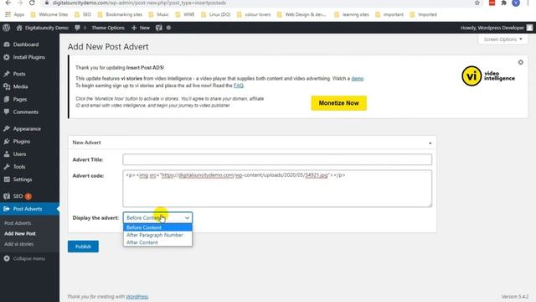Open browser extensions puzzle icon

tap(504, 3)
